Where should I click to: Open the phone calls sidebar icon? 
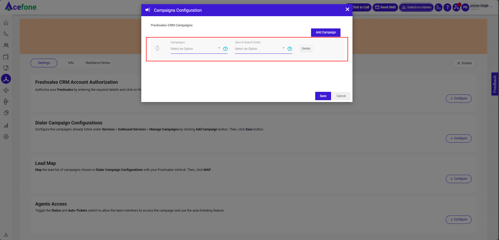pos(6,34)
